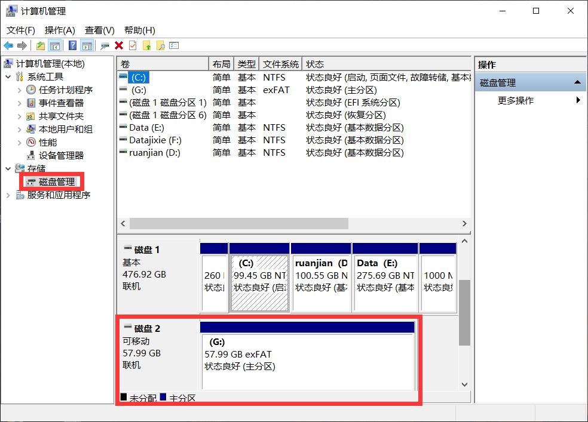588x422 pixels.
Task: Click the properties checkmark page icon
Action: [x=133, y=46]
